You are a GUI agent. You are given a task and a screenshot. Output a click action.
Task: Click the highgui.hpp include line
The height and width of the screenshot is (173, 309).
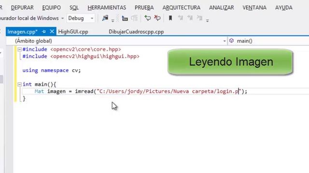click(x=81, y=57)
